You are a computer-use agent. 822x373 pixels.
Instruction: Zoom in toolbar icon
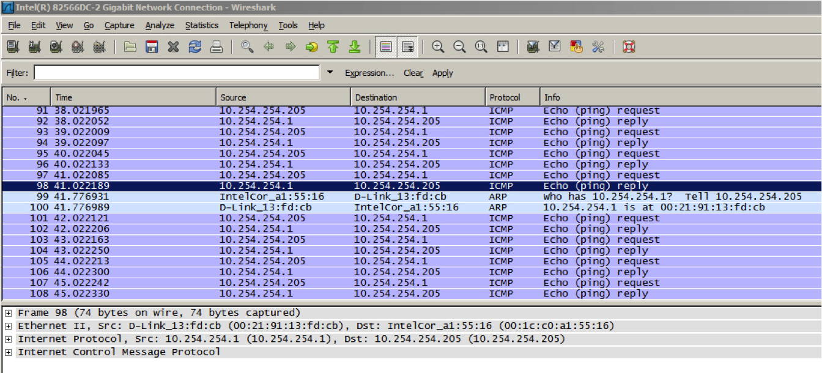pyautogui.click(x=438, y=47)
